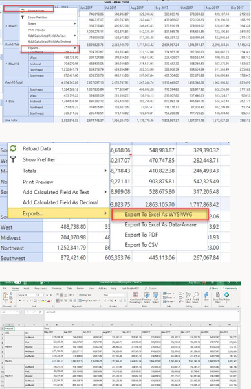The height and width of the screenshot is (389, 251).
Task: Select Reload Data in the enlarged context menu
Action: [37, 148]
